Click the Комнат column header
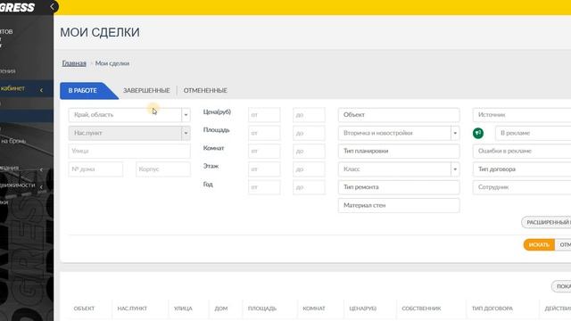Screen dimensions: 571x321 click(x=314, y=309)
